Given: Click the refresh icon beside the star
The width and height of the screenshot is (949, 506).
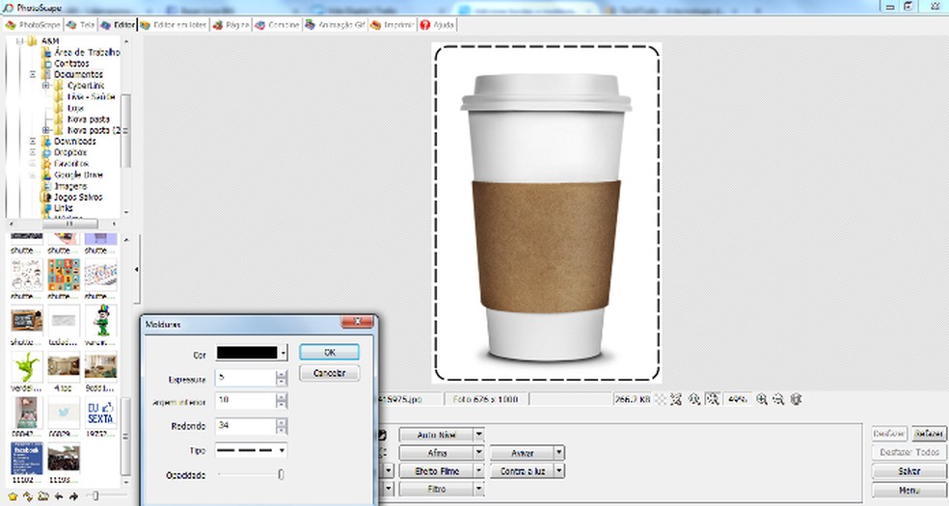Looking at the screenshot, I should pyautogui.click(x=27, y=496).
